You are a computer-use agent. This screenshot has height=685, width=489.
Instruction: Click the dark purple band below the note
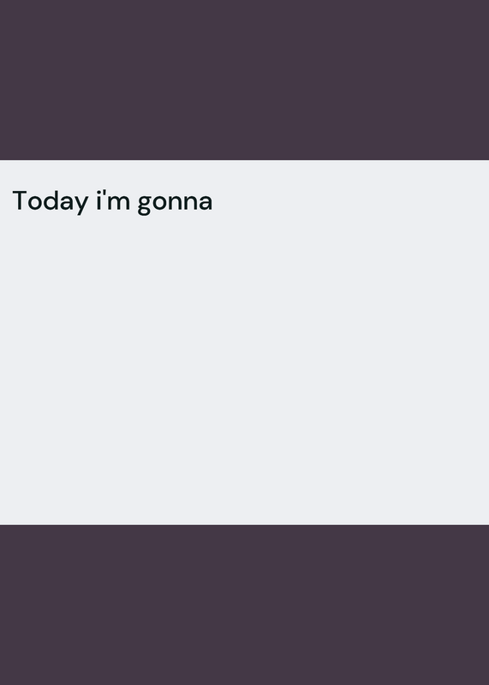click(244, 605)
